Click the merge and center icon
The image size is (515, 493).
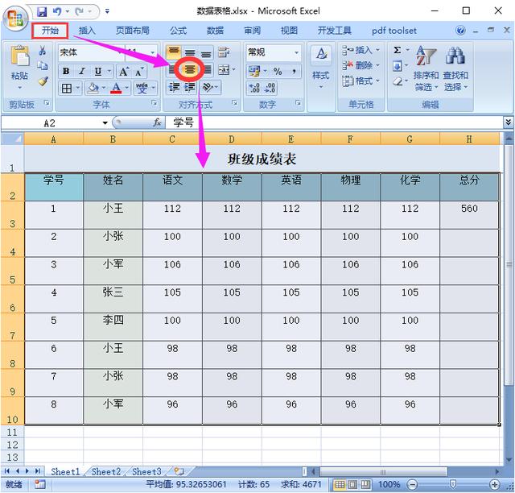click(224, 70)
